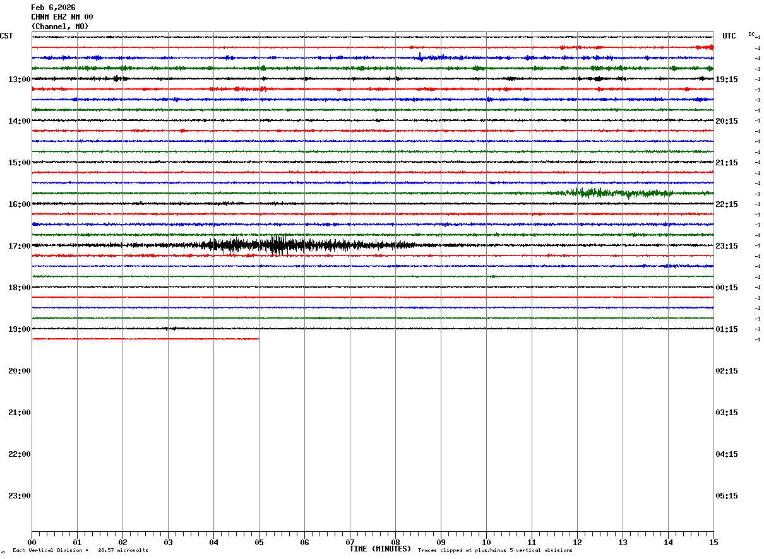
Task: Click the UTC column header
Action: 729,36
